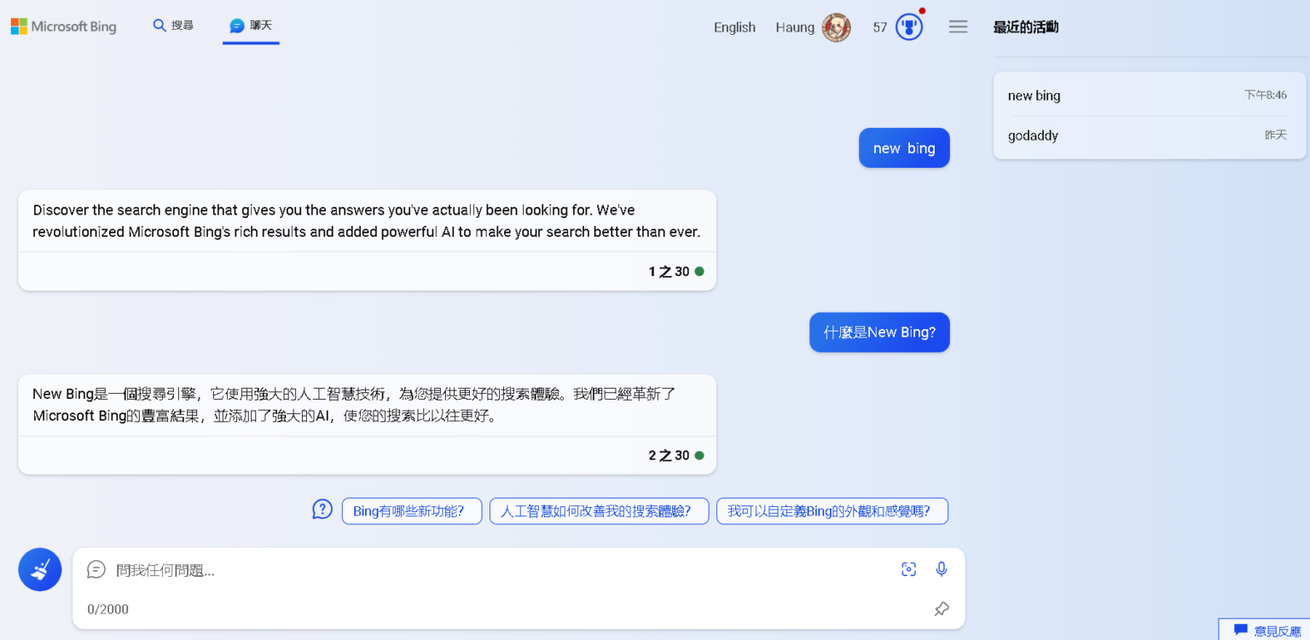Screen dimensions: 1310x640
Task: Switch to the 搜尋 search tab
Action: click(174, 26)
